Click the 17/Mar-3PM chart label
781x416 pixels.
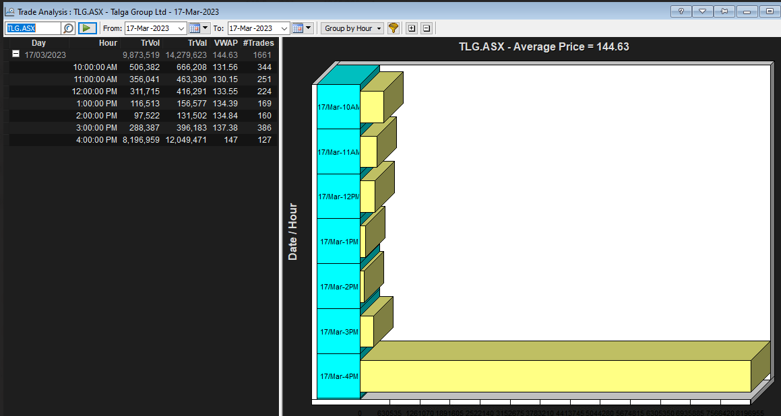tap(339, 331)
